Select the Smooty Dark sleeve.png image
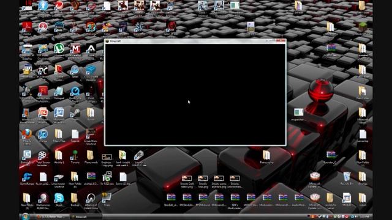Image resolution: width=392 pixels, height=220 pixels. point(187,178)
